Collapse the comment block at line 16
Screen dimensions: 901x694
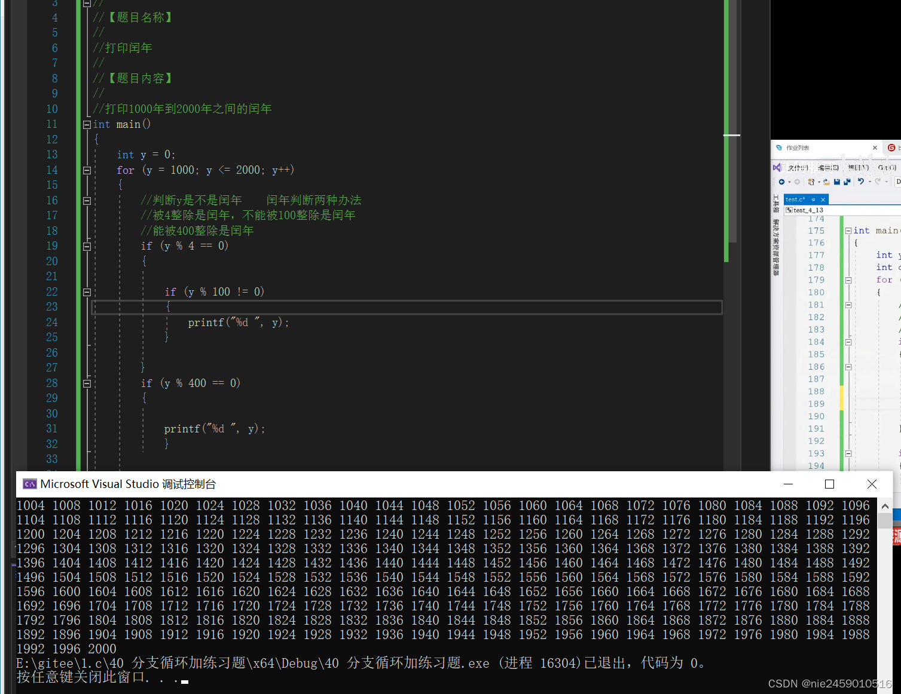click(87, 201)
